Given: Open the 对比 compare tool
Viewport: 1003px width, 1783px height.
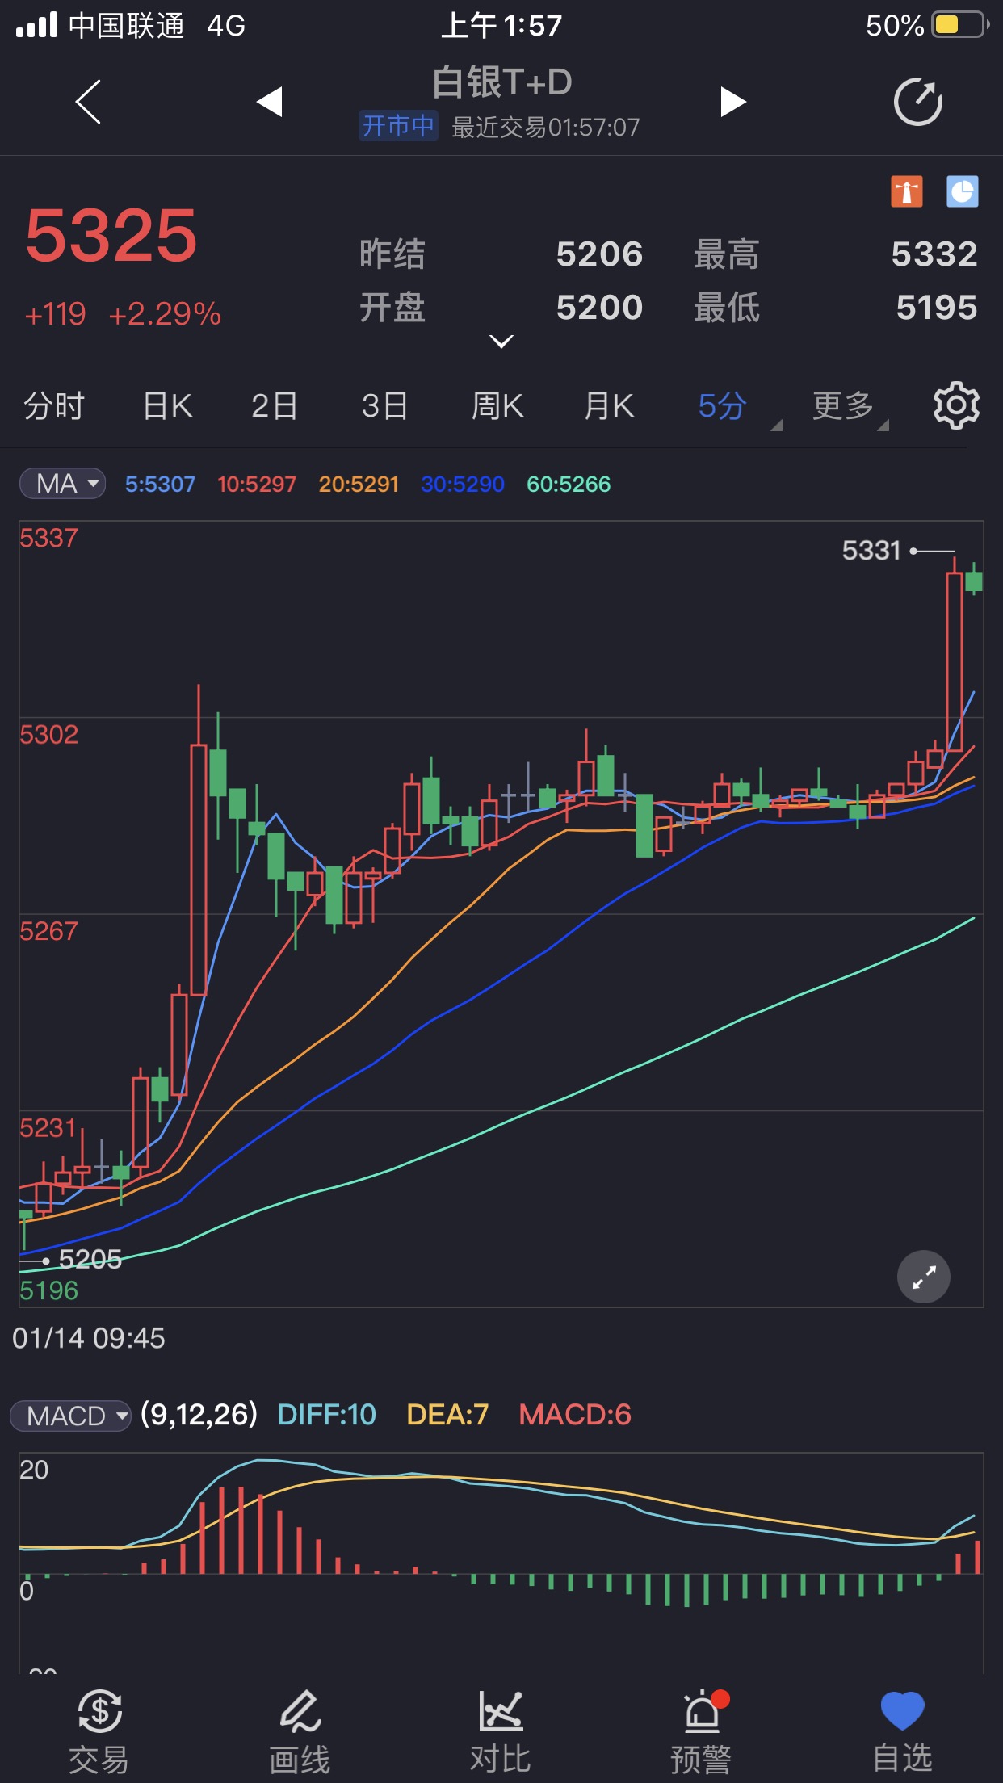Looking at the screenshot, I should [x=501, y=1731].
